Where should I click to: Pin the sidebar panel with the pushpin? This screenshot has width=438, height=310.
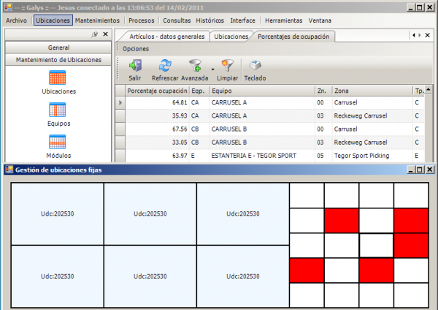[x=95, y=34]
